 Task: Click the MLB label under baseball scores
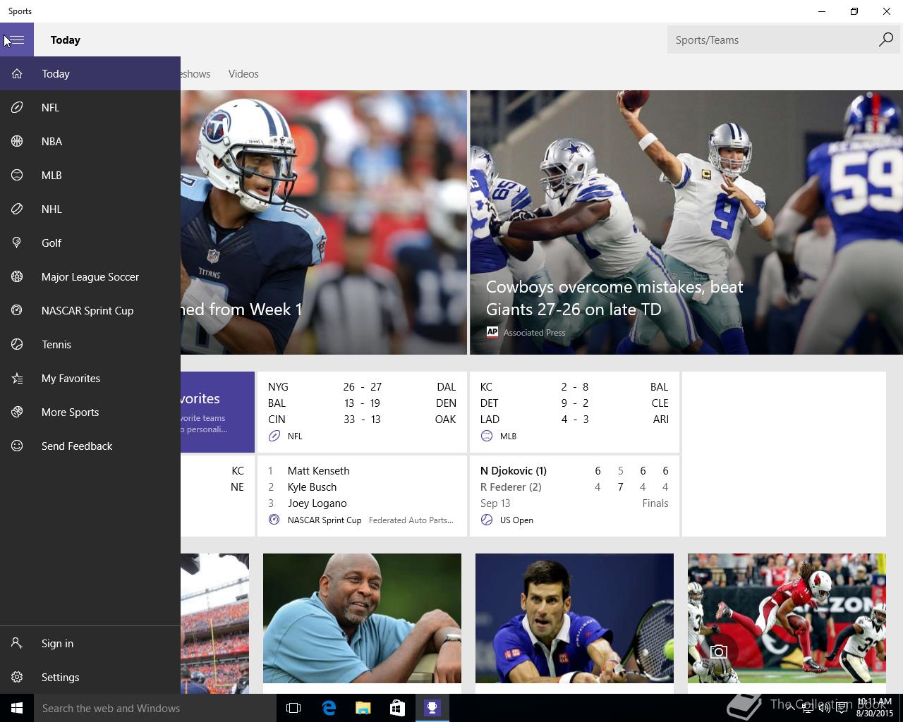pos(508,436)
